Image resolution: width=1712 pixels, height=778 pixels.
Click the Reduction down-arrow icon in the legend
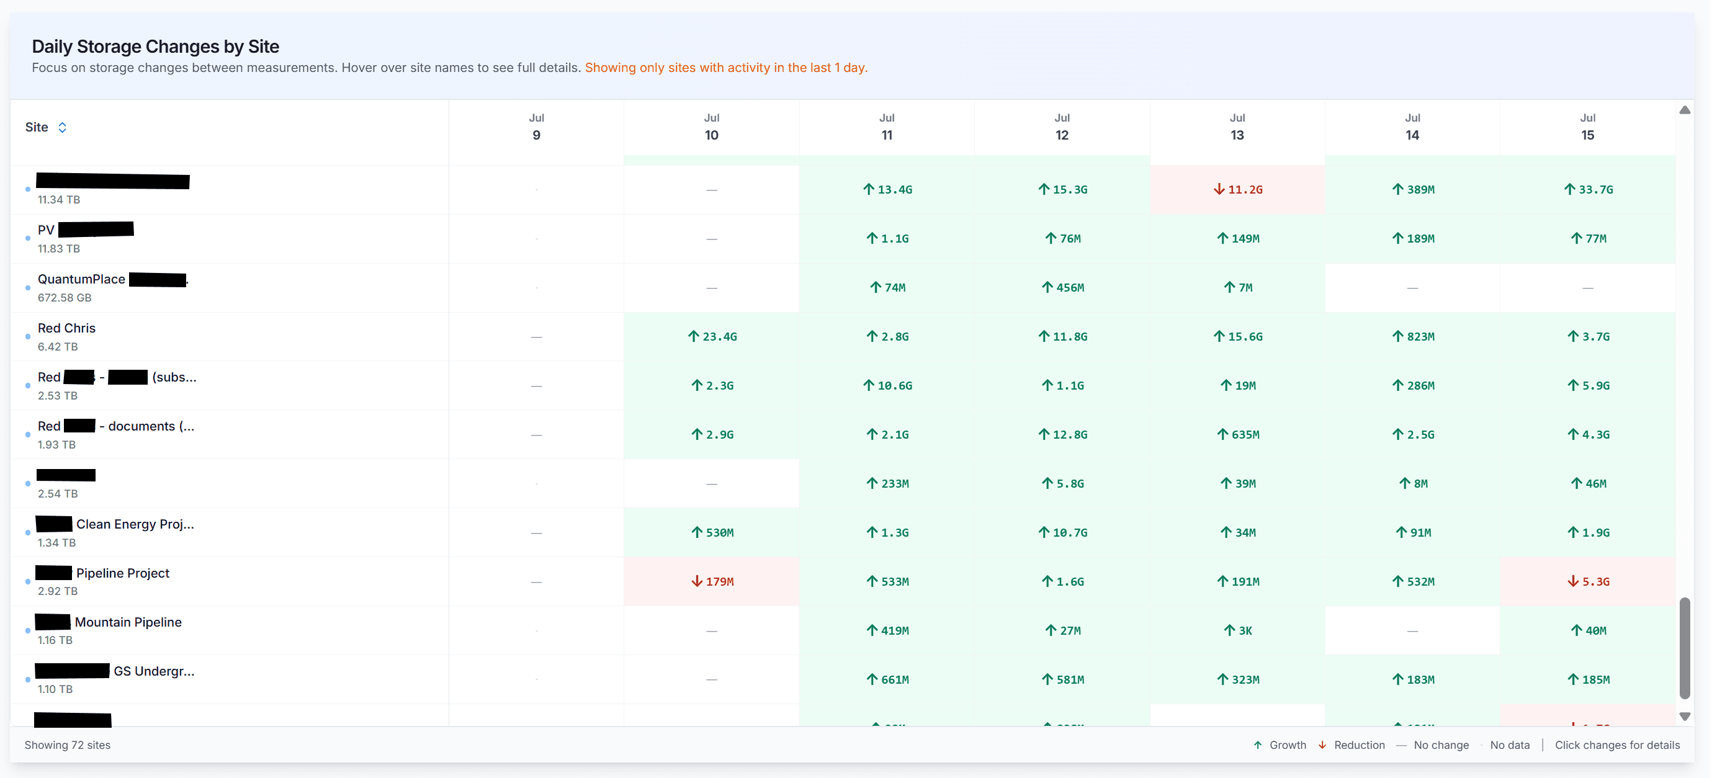tap(1322, 744)
